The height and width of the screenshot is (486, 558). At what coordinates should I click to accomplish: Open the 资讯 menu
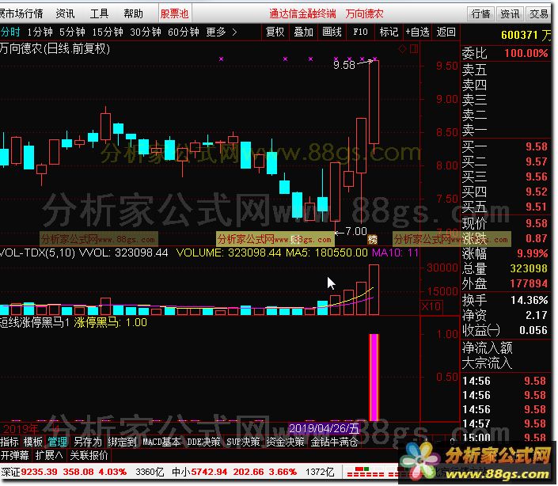[x=66, y=14]
